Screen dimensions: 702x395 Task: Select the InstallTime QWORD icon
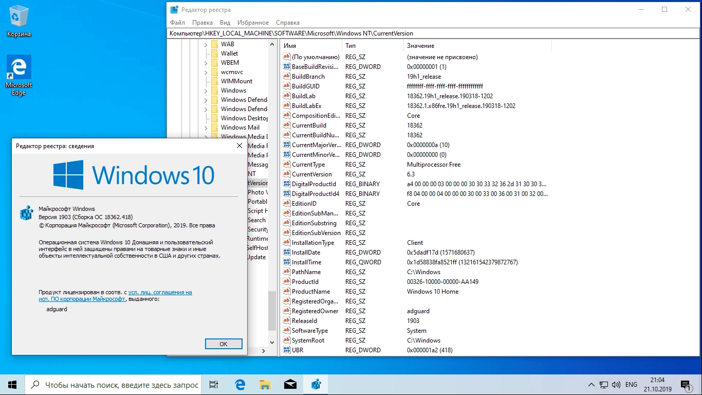[287, 262]
